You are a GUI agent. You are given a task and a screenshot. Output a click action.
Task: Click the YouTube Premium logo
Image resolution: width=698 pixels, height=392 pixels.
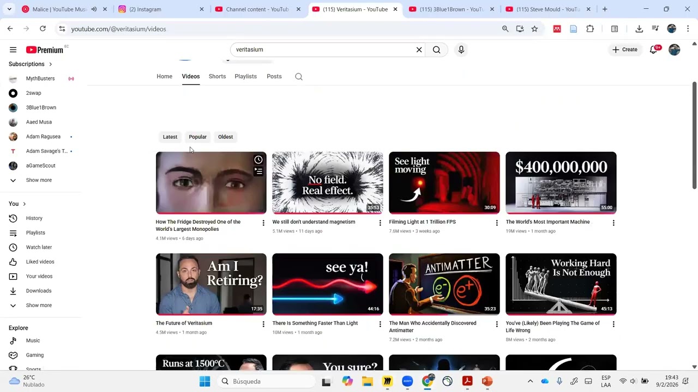click(45, 50)
